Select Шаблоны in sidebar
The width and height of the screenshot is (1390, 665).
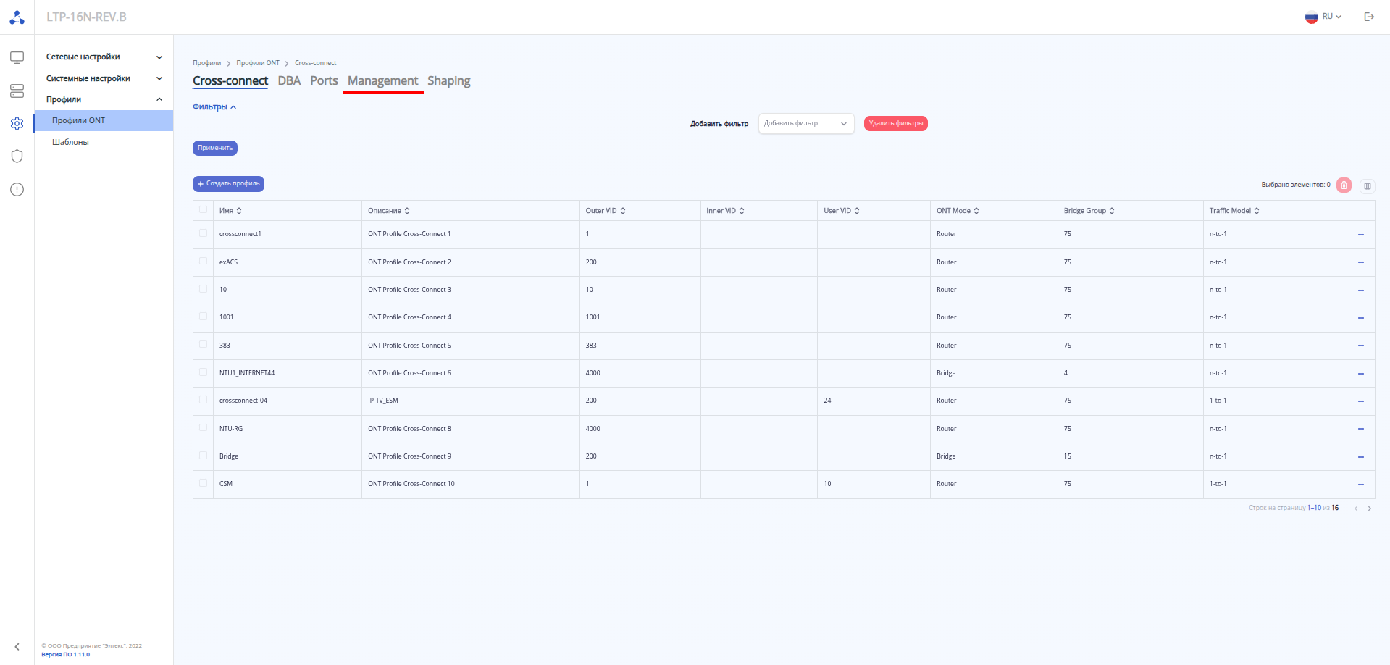pyautogui.click(x=104, y=142)
